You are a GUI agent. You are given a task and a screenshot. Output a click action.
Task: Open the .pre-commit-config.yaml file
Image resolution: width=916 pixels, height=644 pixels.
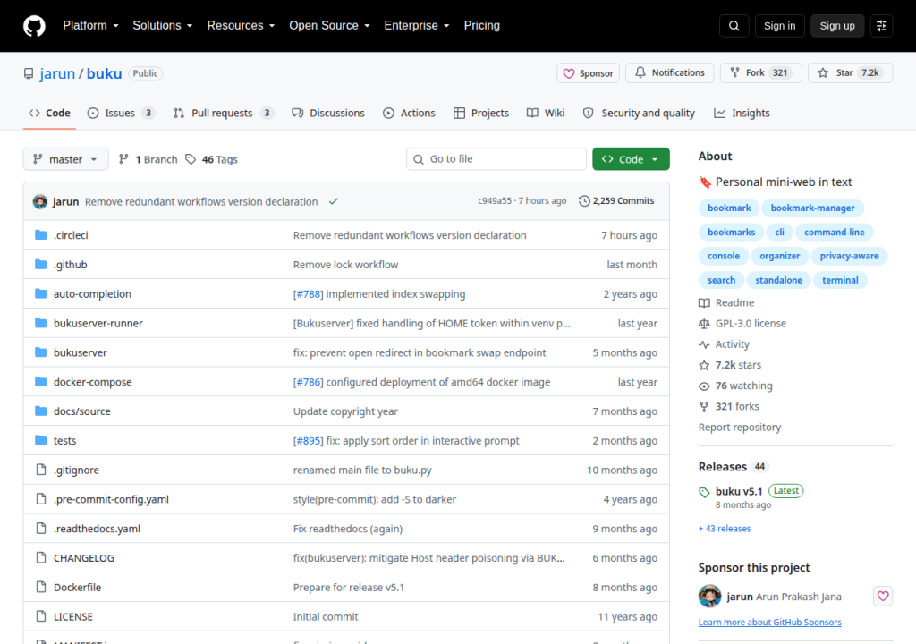tap(111, 499)
